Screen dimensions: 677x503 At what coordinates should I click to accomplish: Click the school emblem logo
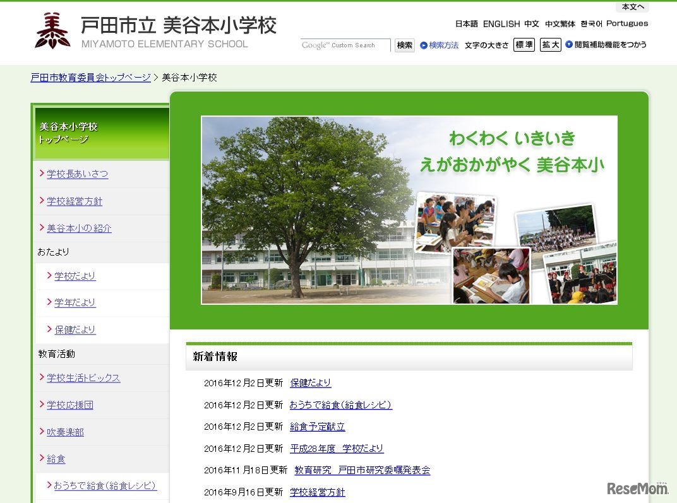click(x=52, y=30)
